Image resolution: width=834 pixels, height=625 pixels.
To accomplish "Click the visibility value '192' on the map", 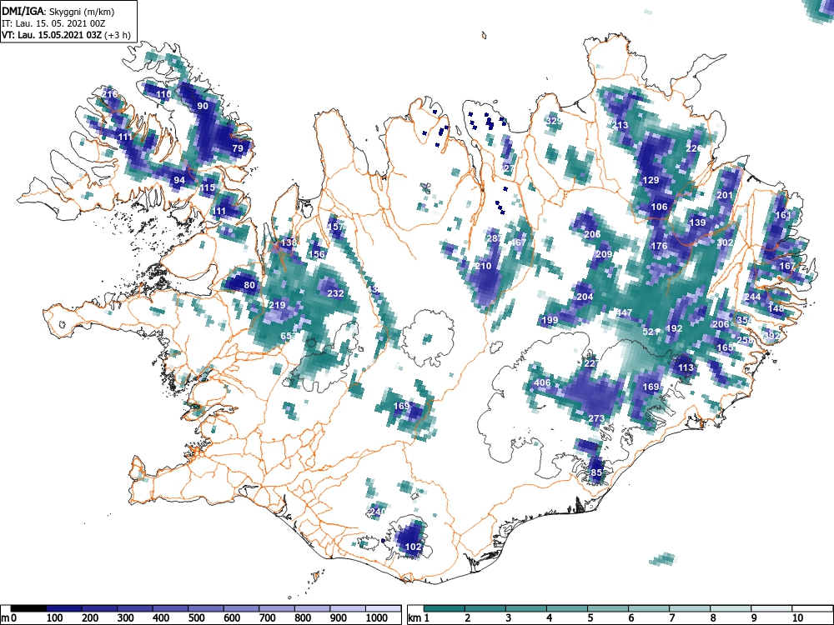I will 674,328.
